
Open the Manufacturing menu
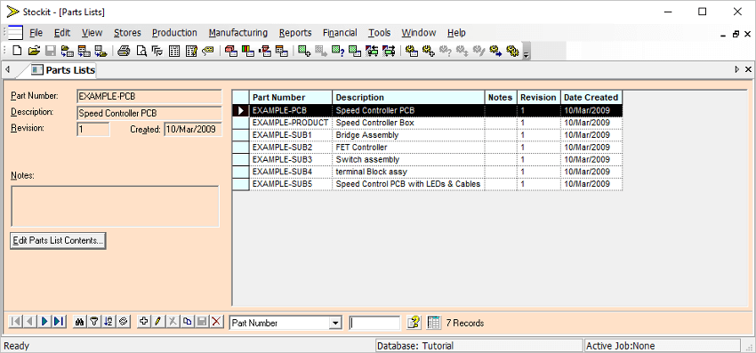point(238,33)
